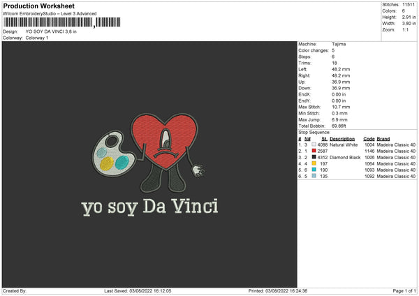Click design name 'YO SOY DA VINCI 3,8 in'

point(51,31)
